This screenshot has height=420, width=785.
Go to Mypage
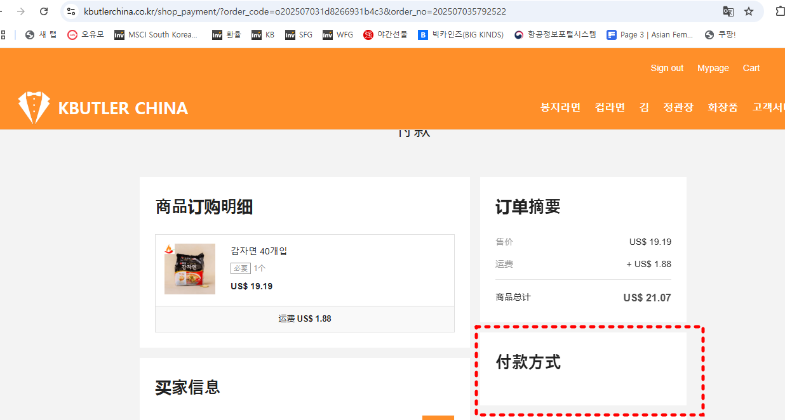coord(713,68)
